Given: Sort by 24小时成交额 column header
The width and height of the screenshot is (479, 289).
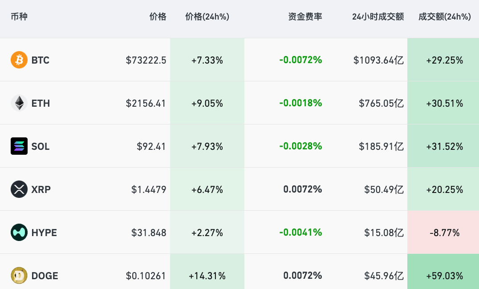Looking at the screenshot, I should pos(378,17).
